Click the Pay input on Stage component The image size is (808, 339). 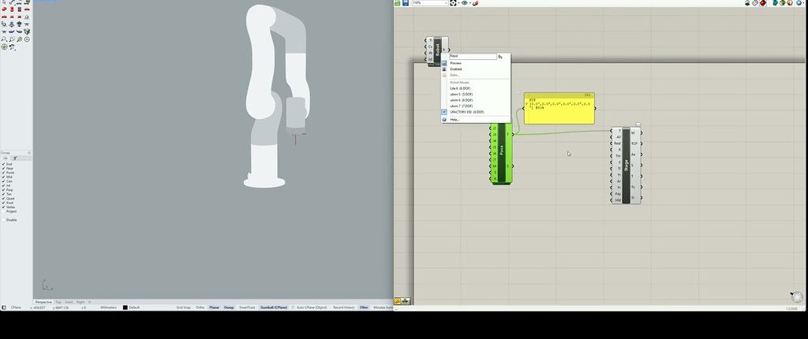coord(618,194)
